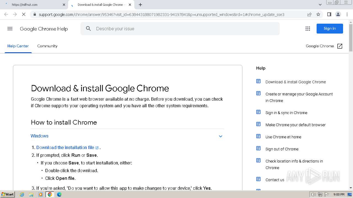Open the Windows Start menu
This screenshot has width=353, height=198.
[8, 194]
